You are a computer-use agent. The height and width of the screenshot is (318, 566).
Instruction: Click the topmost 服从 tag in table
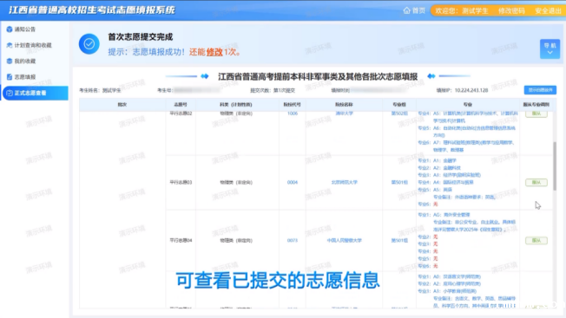tap(536, 114)
